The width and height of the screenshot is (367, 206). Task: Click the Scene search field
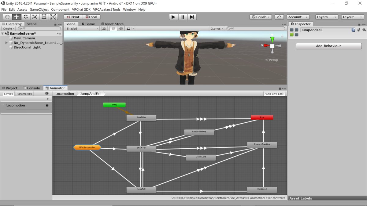click(x=256, y=28)
